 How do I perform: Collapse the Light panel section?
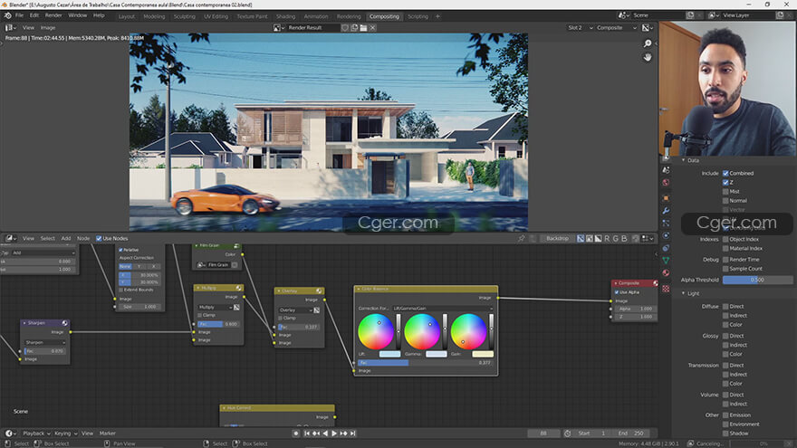pos(684,293)
